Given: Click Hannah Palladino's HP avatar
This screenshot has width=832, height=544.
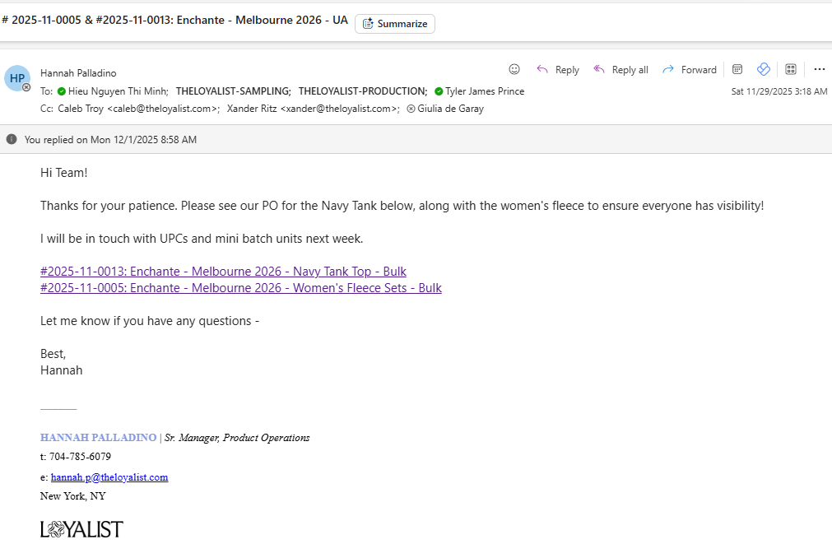Looking at the screenshot, I should (17, 78).
